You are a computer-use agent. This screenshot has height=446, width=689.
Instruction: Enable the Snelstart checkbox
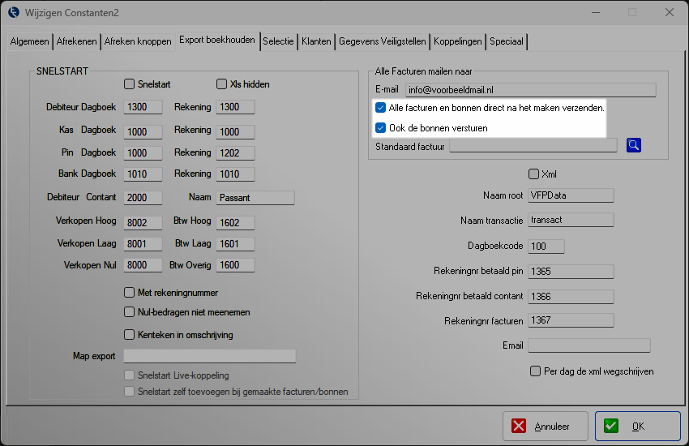pyautogui.click(x=129, y=84)
